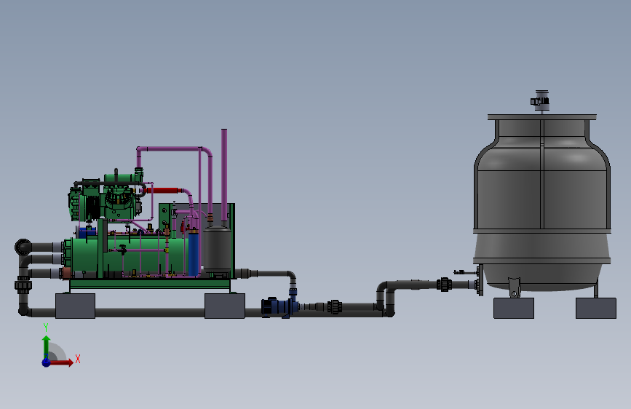The image size is (631, 409).
Task: Select the fan motor atop the cooling tower
Action: pyautogui.click(x=541, y=100)
